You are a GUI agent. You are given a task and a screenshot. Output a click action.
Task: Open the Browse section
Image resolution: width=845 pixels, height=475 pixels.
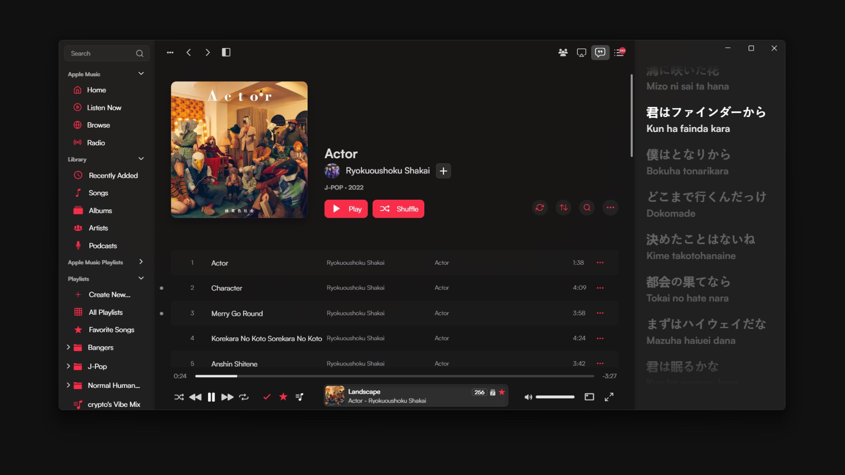[x=99, y=125]
